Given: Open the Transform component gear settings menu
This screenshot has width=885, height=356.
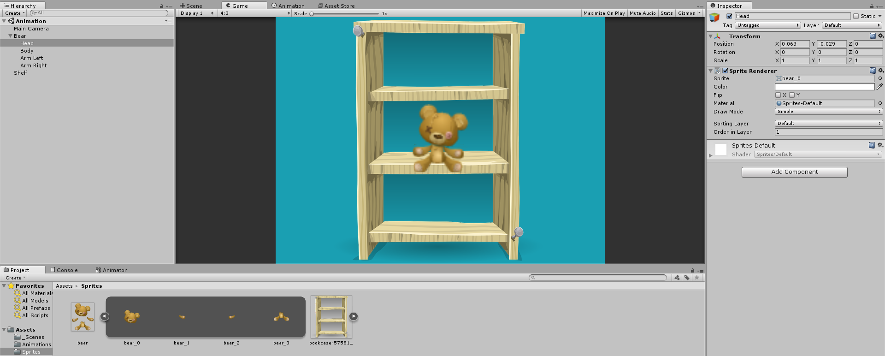Looking at the screenshot, I should click(x=880, y=36).
